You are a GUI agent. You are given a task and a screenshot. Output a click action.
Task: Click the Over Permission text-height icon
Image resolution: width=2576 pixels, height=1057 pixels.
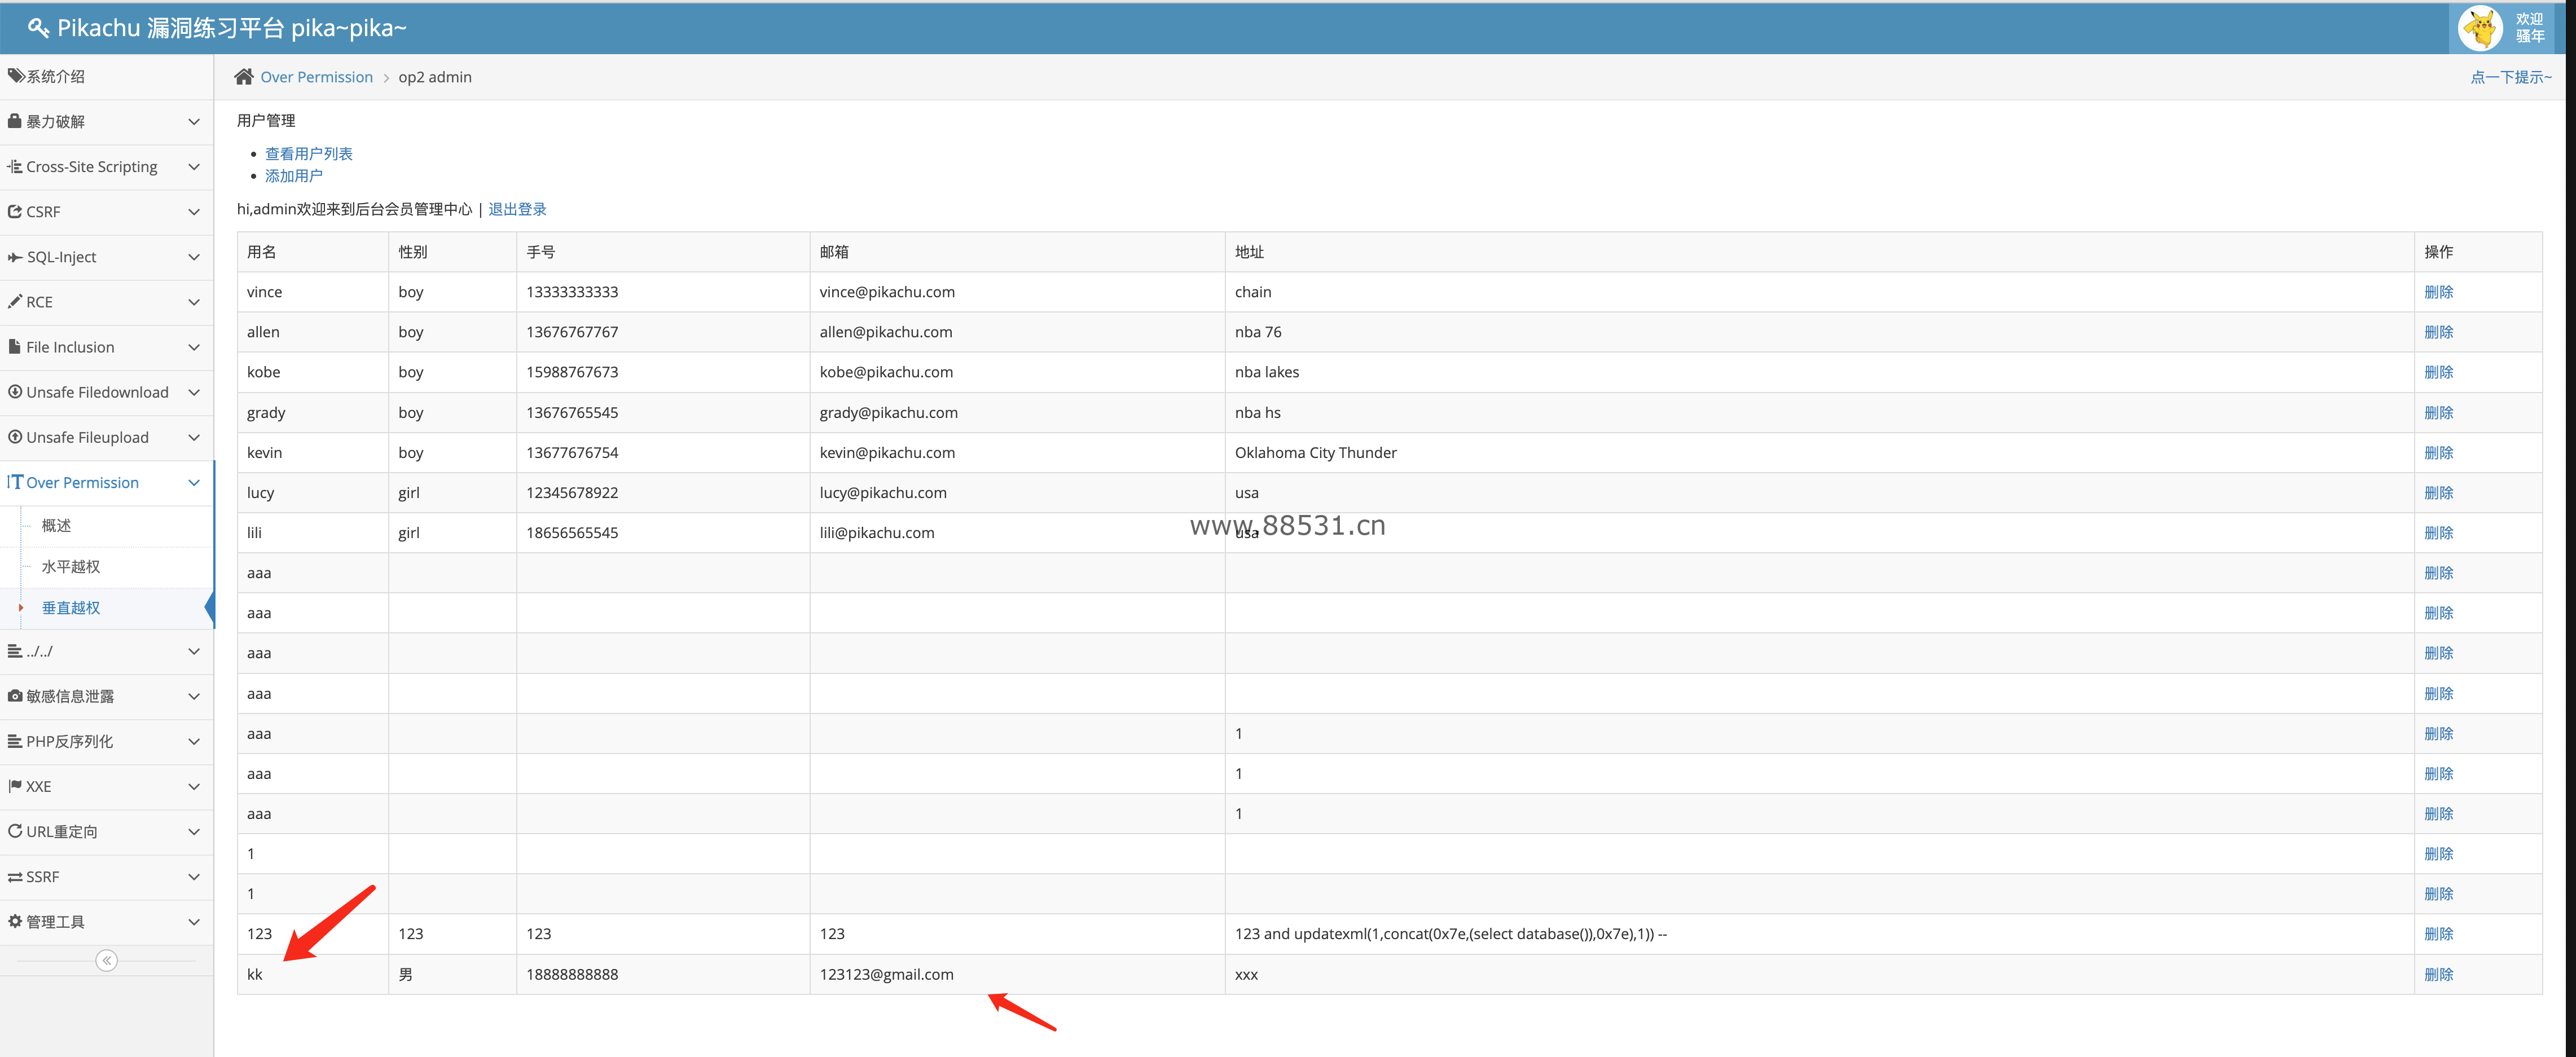pyautogui.click(x=15, y=482)
